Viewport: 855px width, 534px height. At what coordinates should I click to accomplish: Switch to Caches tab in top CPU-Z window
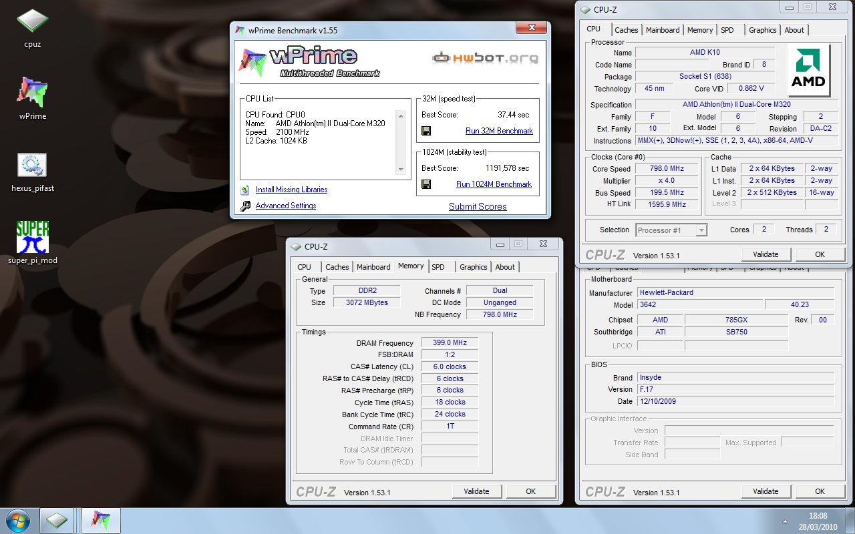[627, 30]
